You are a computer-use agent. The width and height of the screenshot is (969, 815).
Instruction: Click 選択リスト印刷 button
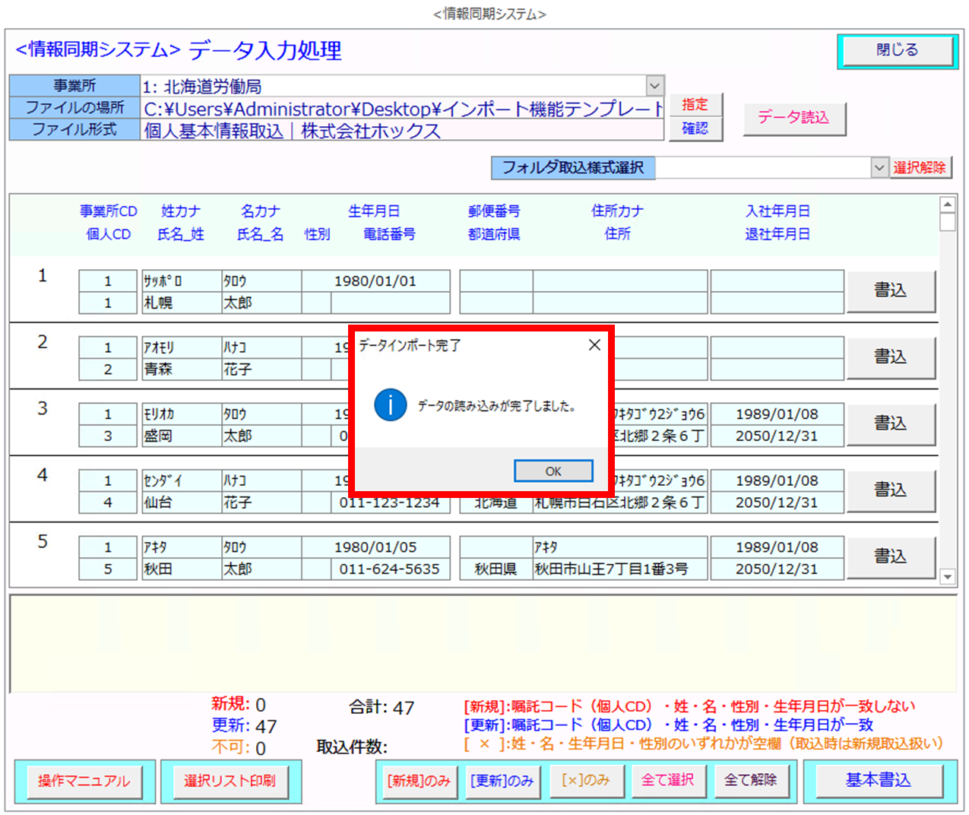tap(230, 781)
